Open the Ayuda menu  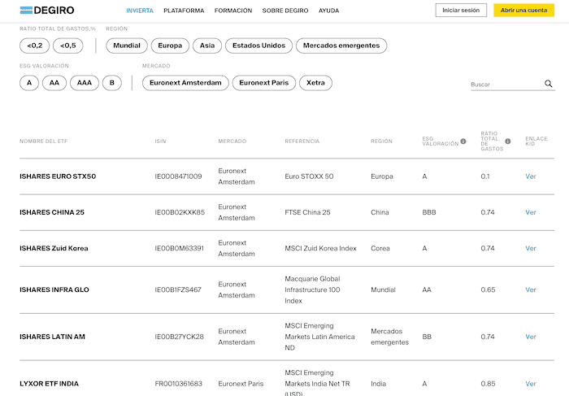(x=328, y=11)
